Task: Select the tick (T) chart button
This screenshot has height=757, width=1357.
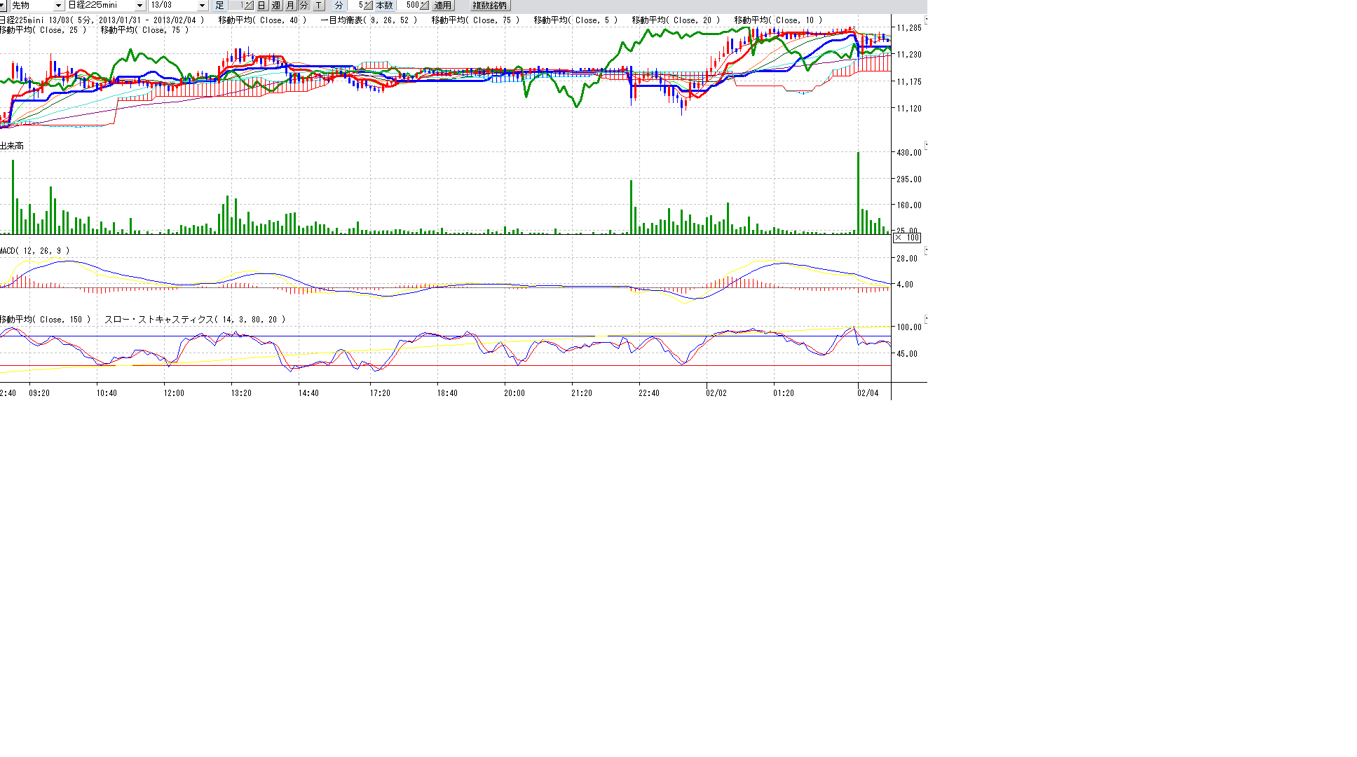Action: click(318, 6)
